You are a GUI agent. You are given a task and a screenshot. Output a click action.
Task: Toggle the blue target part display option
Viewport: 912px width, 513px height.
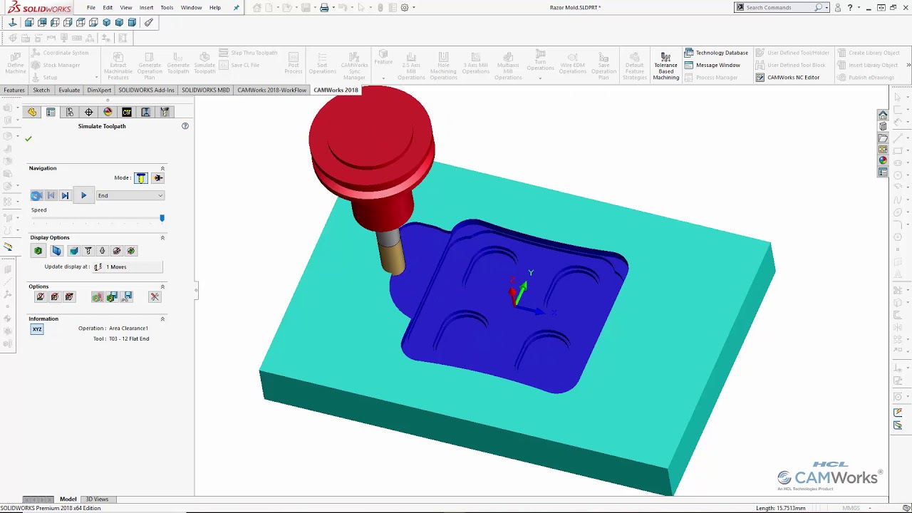pos(57,251)
